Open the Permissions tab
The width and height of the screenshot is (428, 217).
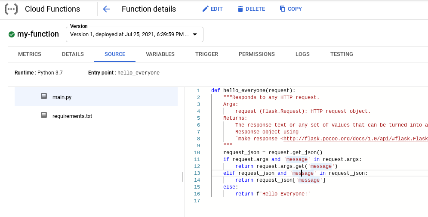click(256, 54)
